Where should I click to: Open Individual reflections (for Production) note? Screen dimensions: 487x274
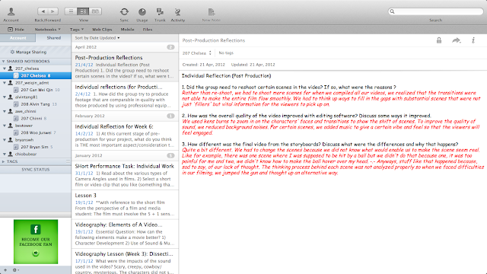pos(125,97)
